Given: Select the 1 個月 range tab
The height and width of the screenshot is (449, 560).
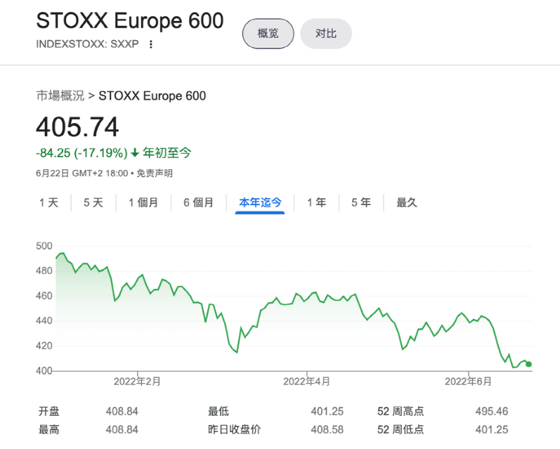Looking at the screenshot, I should click(x=143, y=203).
